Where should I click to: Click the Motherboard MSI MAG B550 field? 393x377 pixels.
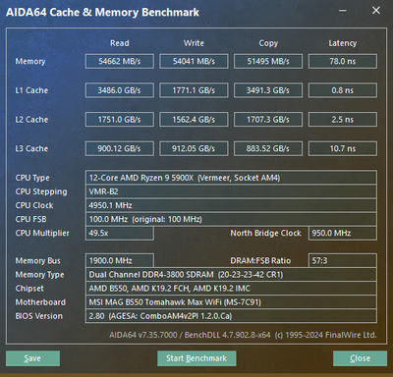pyautogui.click(x=231, y=302)
